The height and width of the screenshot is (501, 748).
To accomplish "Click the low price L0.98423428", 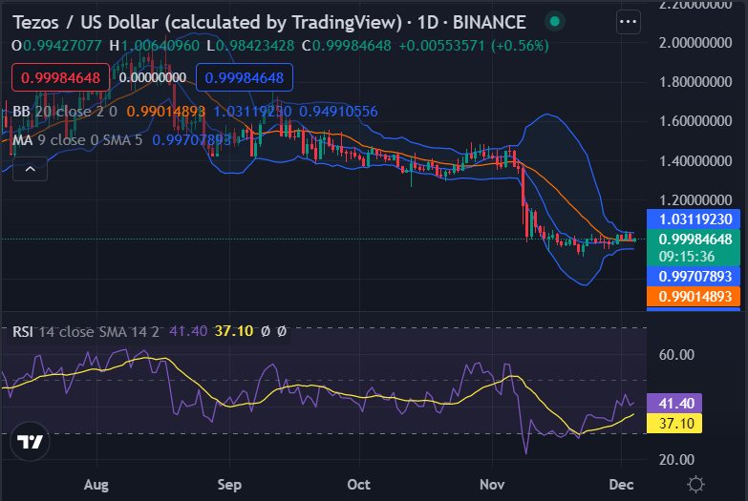I will coord(250,46).
